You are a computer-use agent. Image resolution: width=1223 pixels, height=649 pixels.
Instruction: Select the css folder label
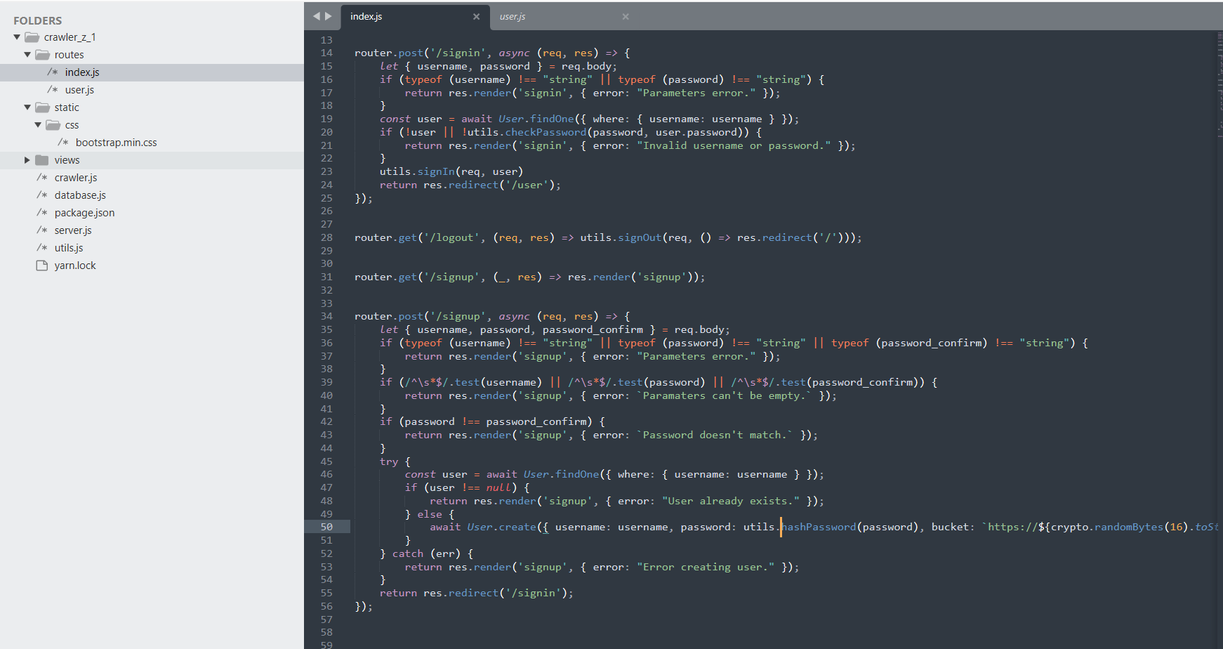72,125
